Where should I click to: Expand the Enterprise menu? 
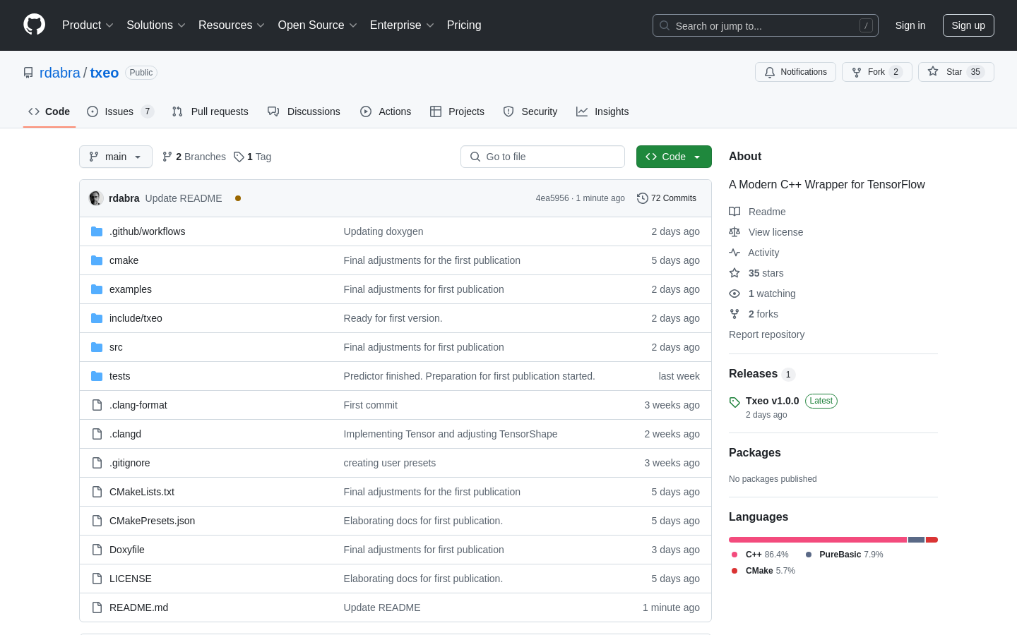402,25
